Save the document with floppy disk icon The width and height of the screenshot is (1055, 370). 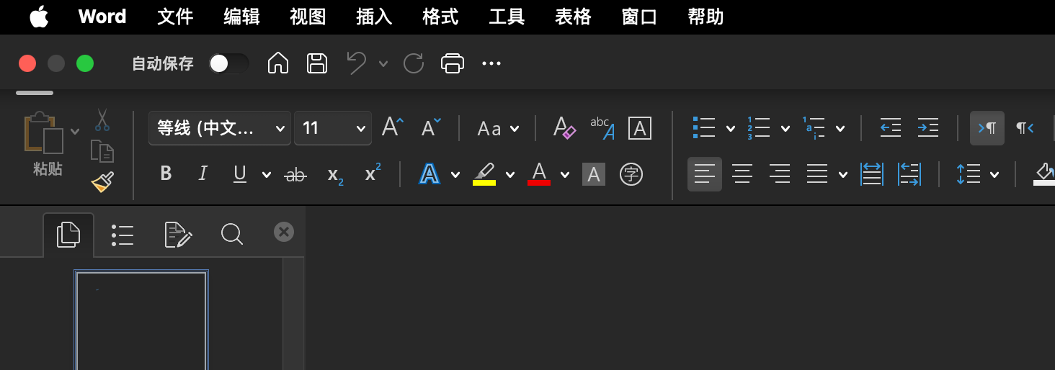318,63
